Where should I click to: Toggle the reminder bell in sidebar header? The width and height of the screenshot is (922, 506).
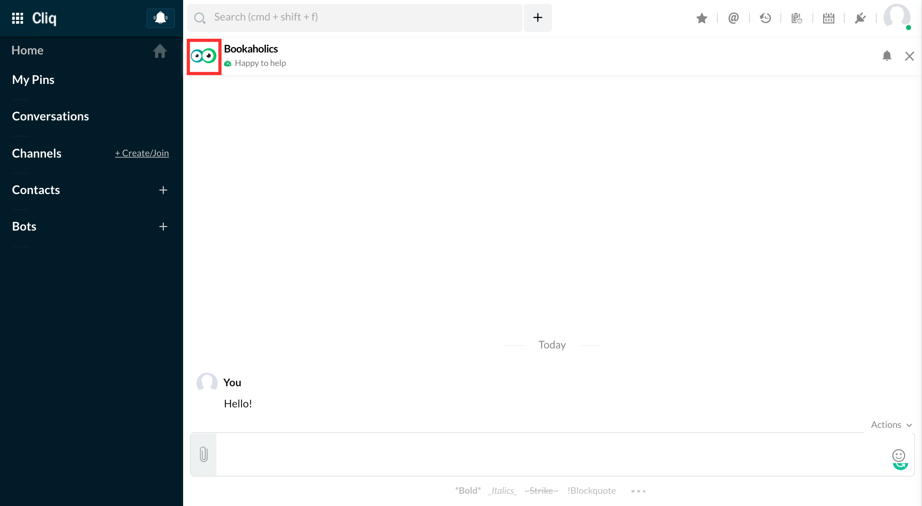(x=160, y=18)
